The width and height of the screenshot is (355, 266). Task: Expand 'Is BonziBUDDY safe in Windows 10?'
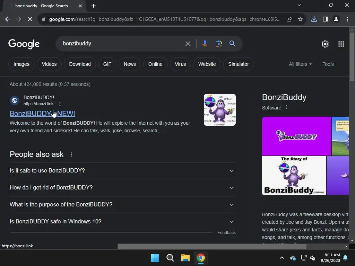(123, 221)
